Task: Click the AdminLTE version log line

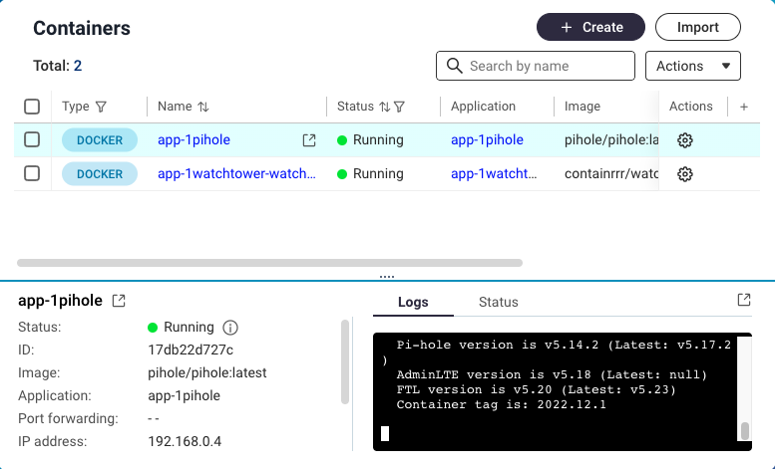Action: 552,374
